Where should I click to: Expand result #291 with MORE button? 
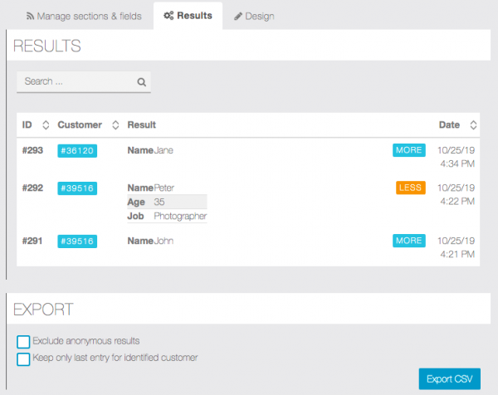408,241
